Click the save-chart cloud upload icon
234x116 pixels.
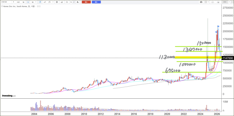pyautogui.click(x=218, y=2)
